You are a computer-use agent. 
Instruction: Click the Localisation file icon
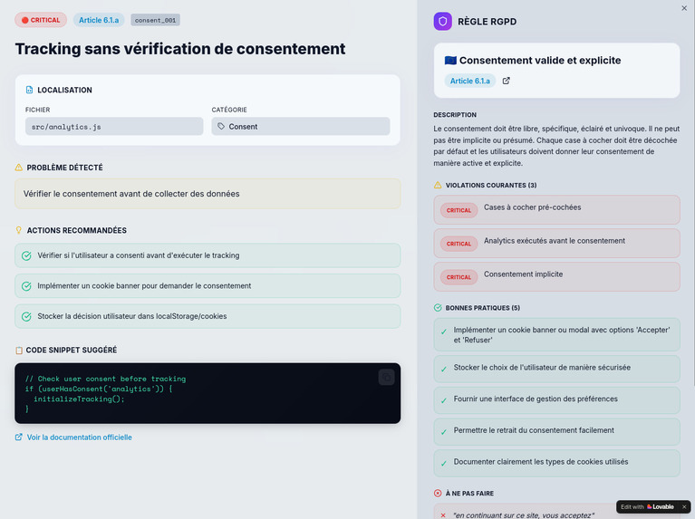[x=29, y=90]
